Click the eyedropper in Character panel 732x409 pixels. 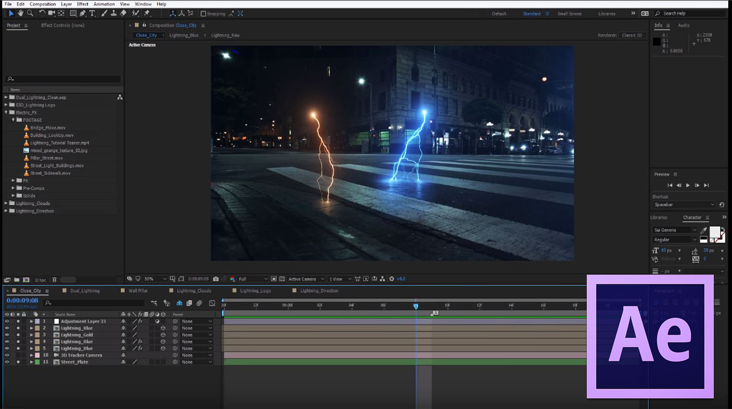point(704,230)
